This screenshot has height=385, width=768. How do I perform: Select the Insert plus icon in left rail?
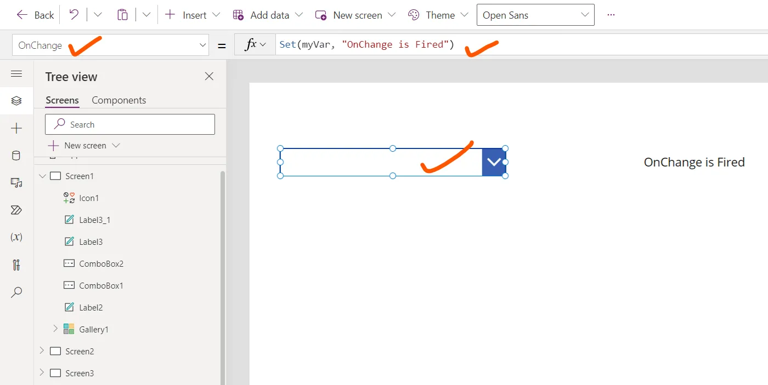coord(16,128)
